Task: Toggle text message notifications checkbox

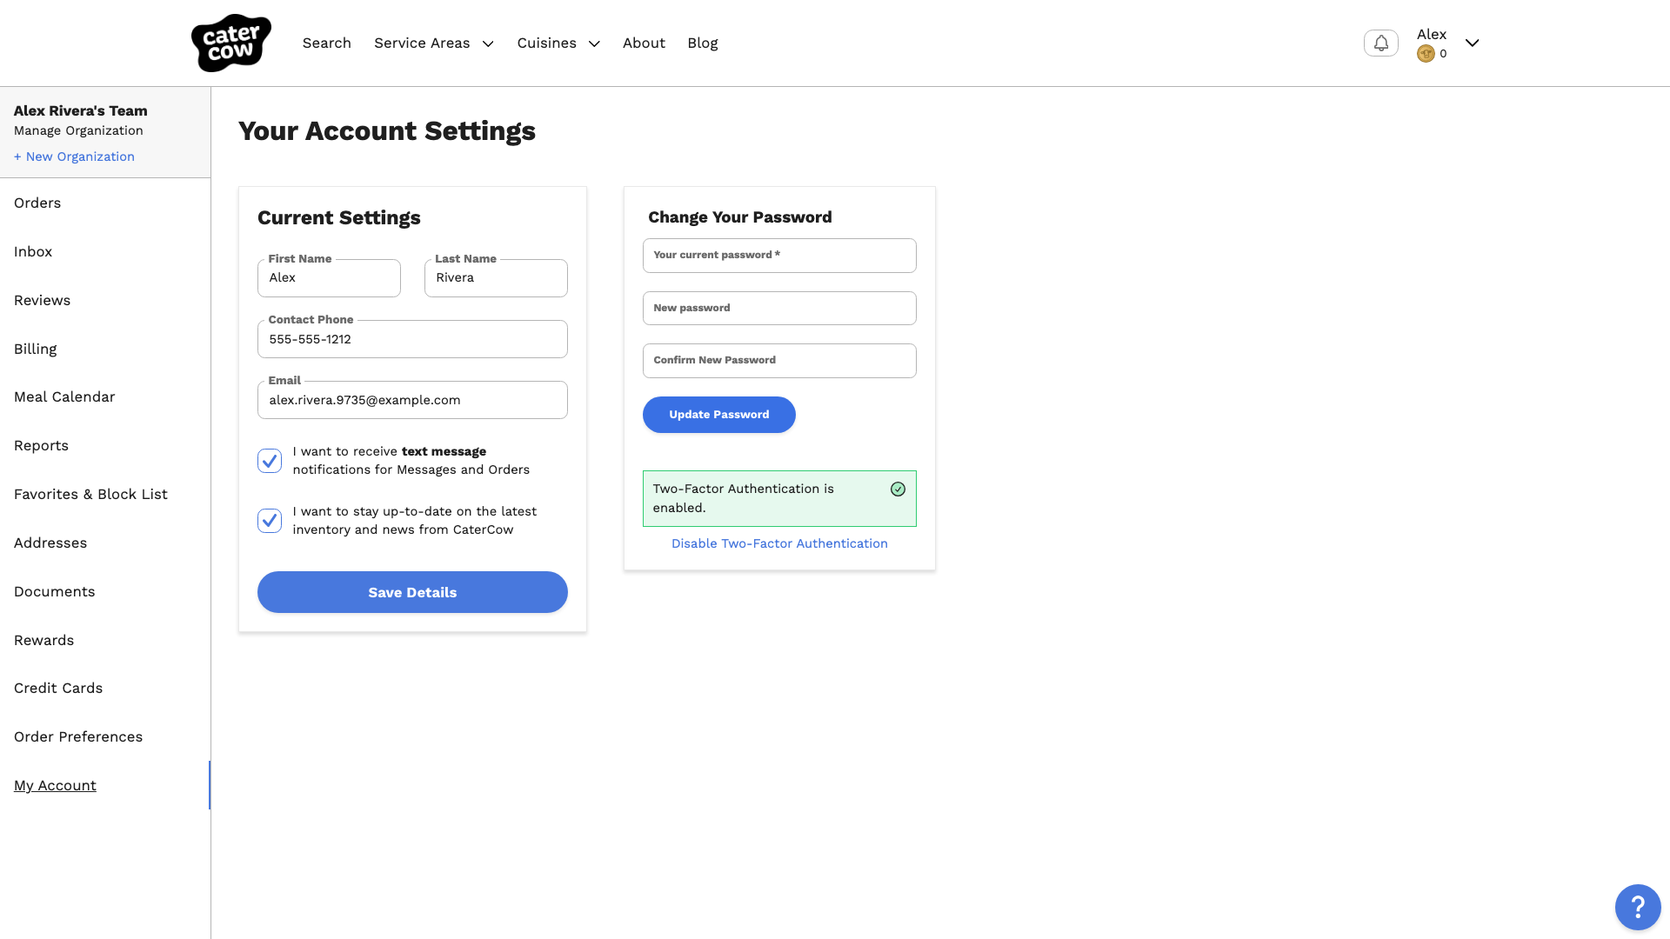Action: (x=270, y=461)
